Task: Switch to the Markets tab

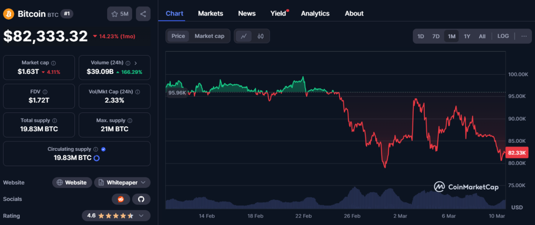Action: pos(210,13)
